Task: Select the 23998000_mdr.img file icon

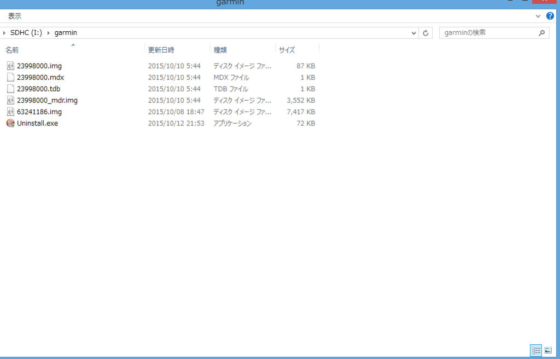Action: tap(11, 100)
